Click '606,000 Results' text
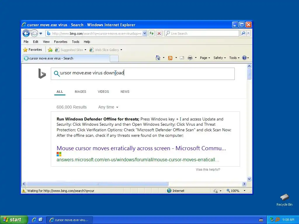299x224 pixels. coord(72,107)
